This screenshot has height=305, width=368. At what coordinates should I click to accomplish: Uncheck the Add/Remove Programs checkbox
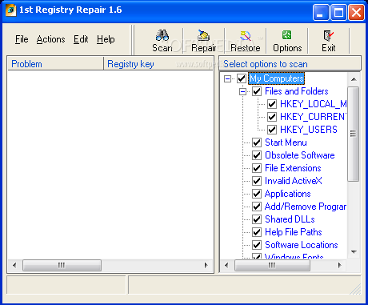click(257, 207)
